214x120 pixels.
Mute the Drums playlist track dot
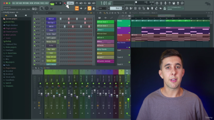[129, 26]
